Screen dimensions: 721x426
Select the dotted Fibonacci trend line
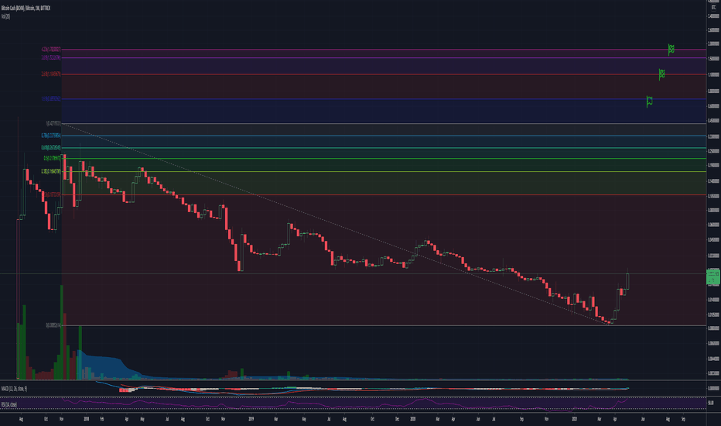(336, 224)
